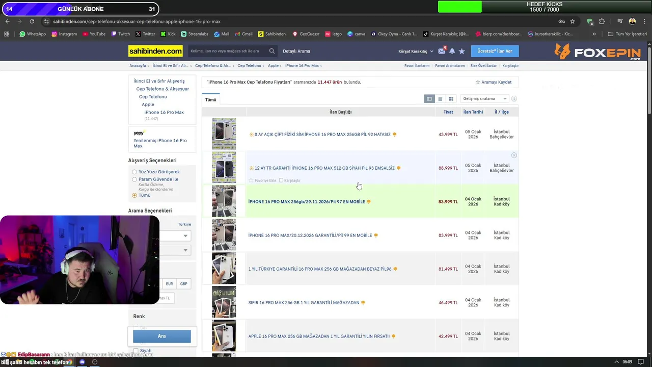652x367 pixels.
Task: Dismiss the 88.999 TL listing with its X icon
Action: 514,155
